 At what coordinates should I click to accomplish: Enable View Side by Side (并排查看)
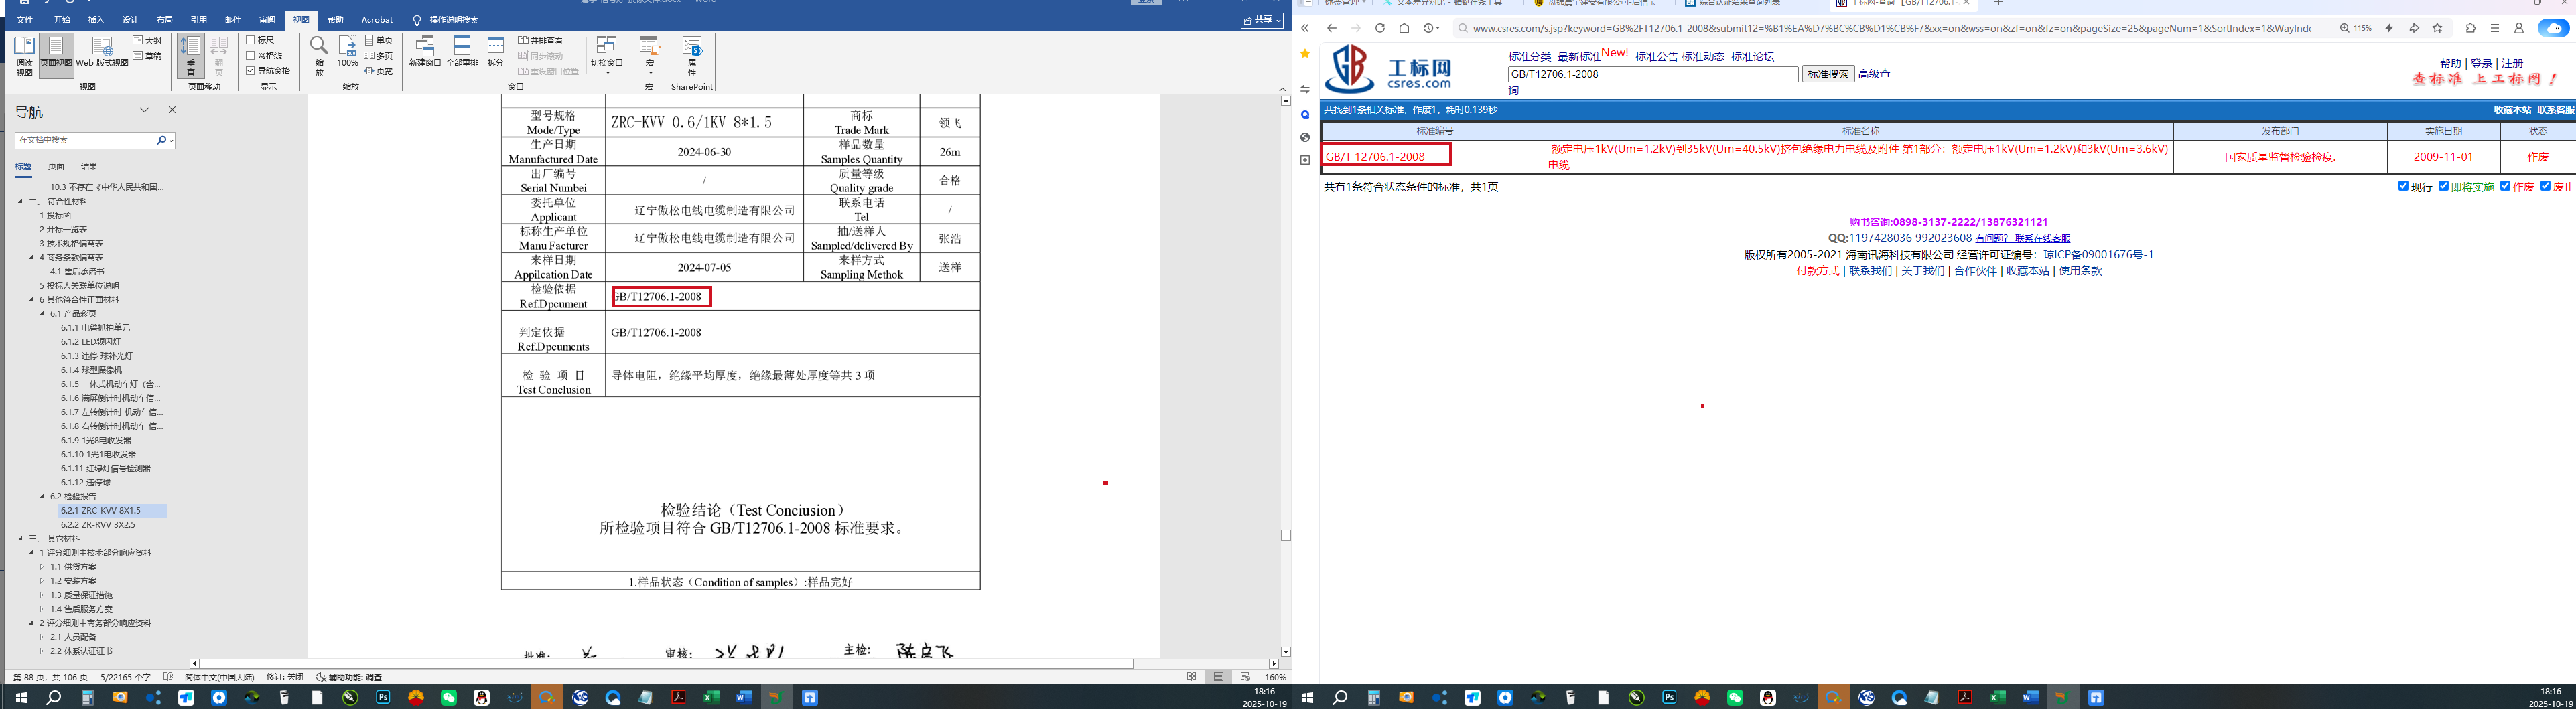click(541, 41)
